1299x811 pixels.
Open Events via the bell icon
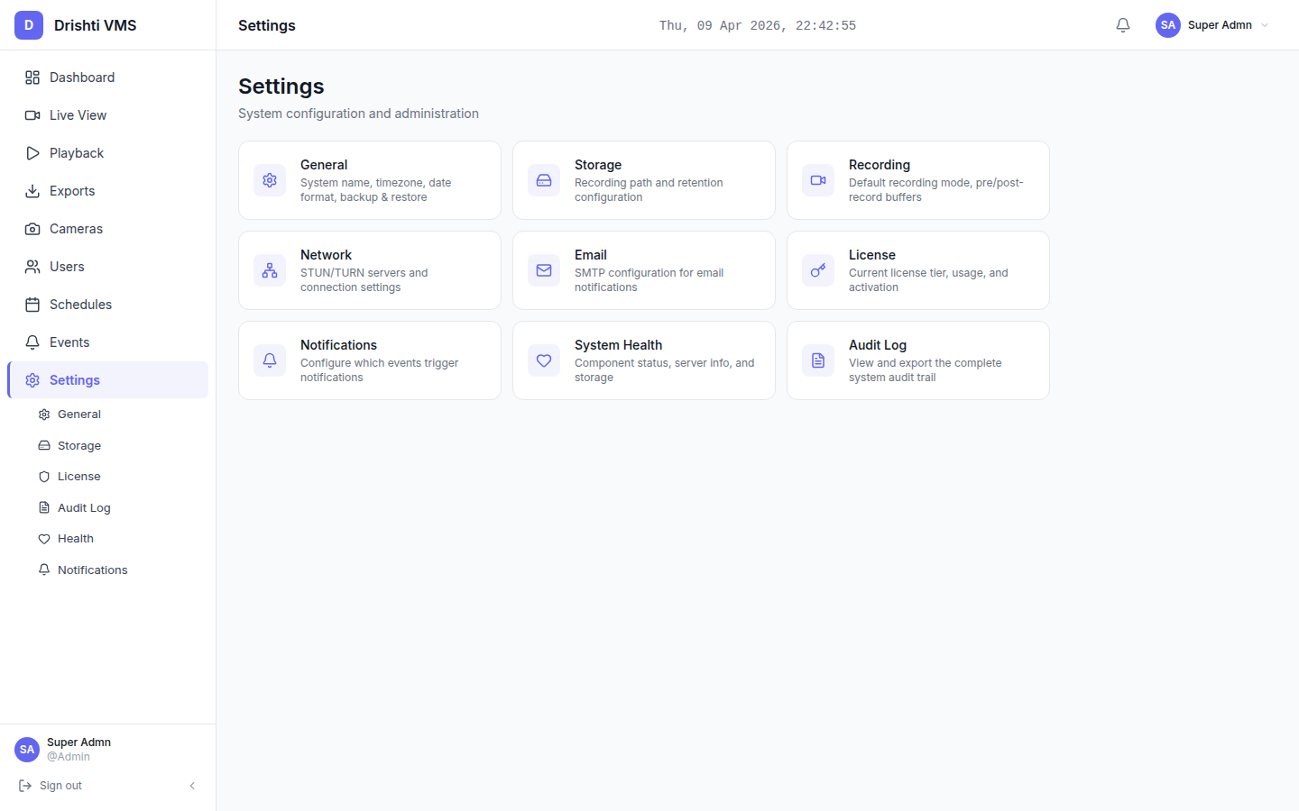click(32, 342)
